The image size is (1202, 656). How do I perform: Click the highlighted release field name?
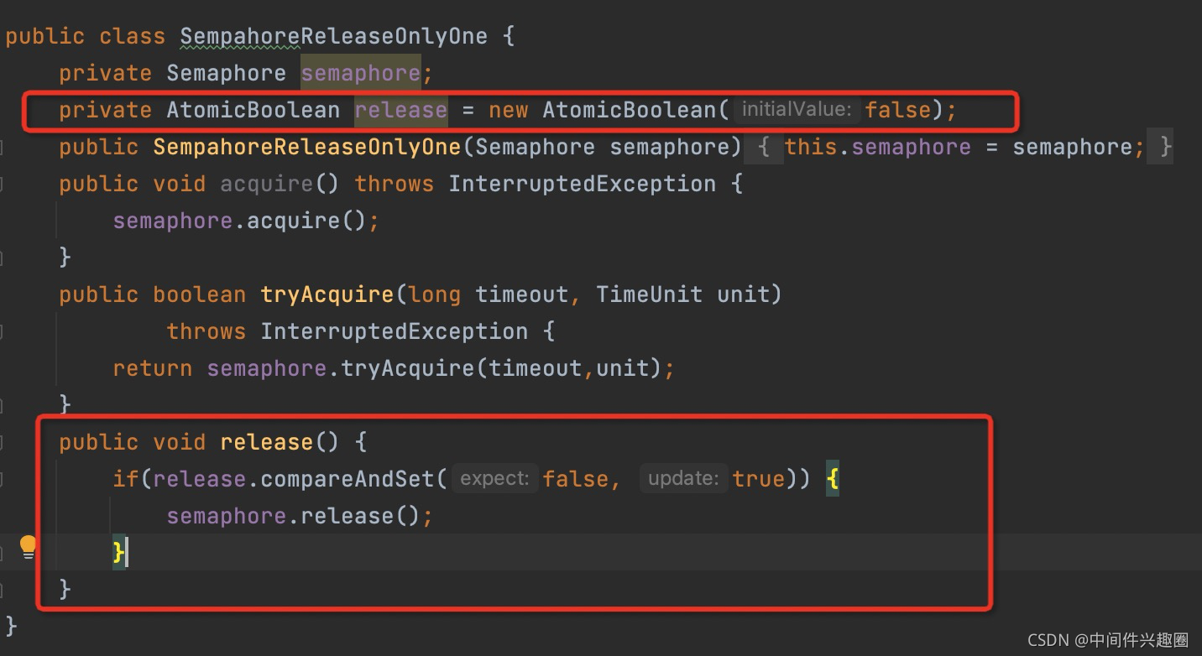401,110
